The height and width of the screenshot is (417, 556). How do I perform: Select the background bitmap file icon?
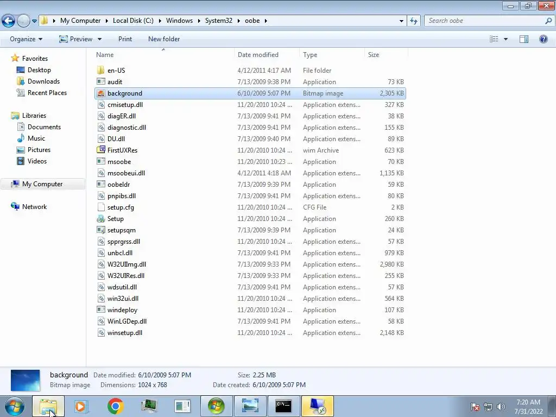pyautogui.click(x=100, y=93)
